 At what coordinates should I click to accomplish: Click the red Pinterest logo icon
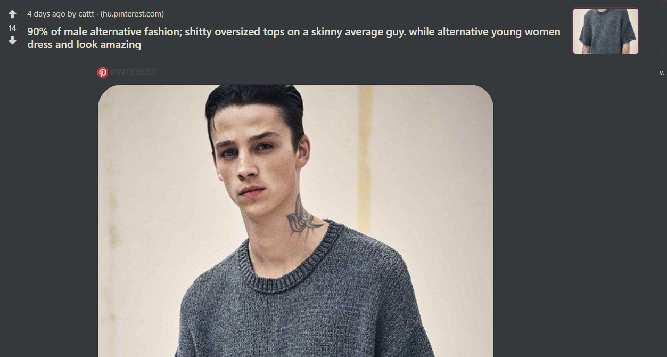pyautogui.click(x=103, y=72)
